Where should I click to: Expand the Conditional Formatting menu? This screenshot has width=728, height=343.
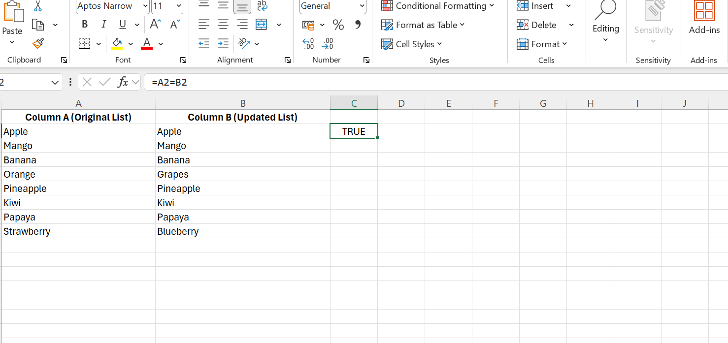(437, 6)
